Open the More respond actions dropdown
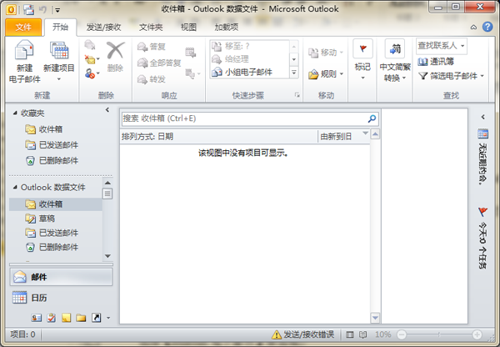Screen dimensions: 500x347 coord(192,74)
